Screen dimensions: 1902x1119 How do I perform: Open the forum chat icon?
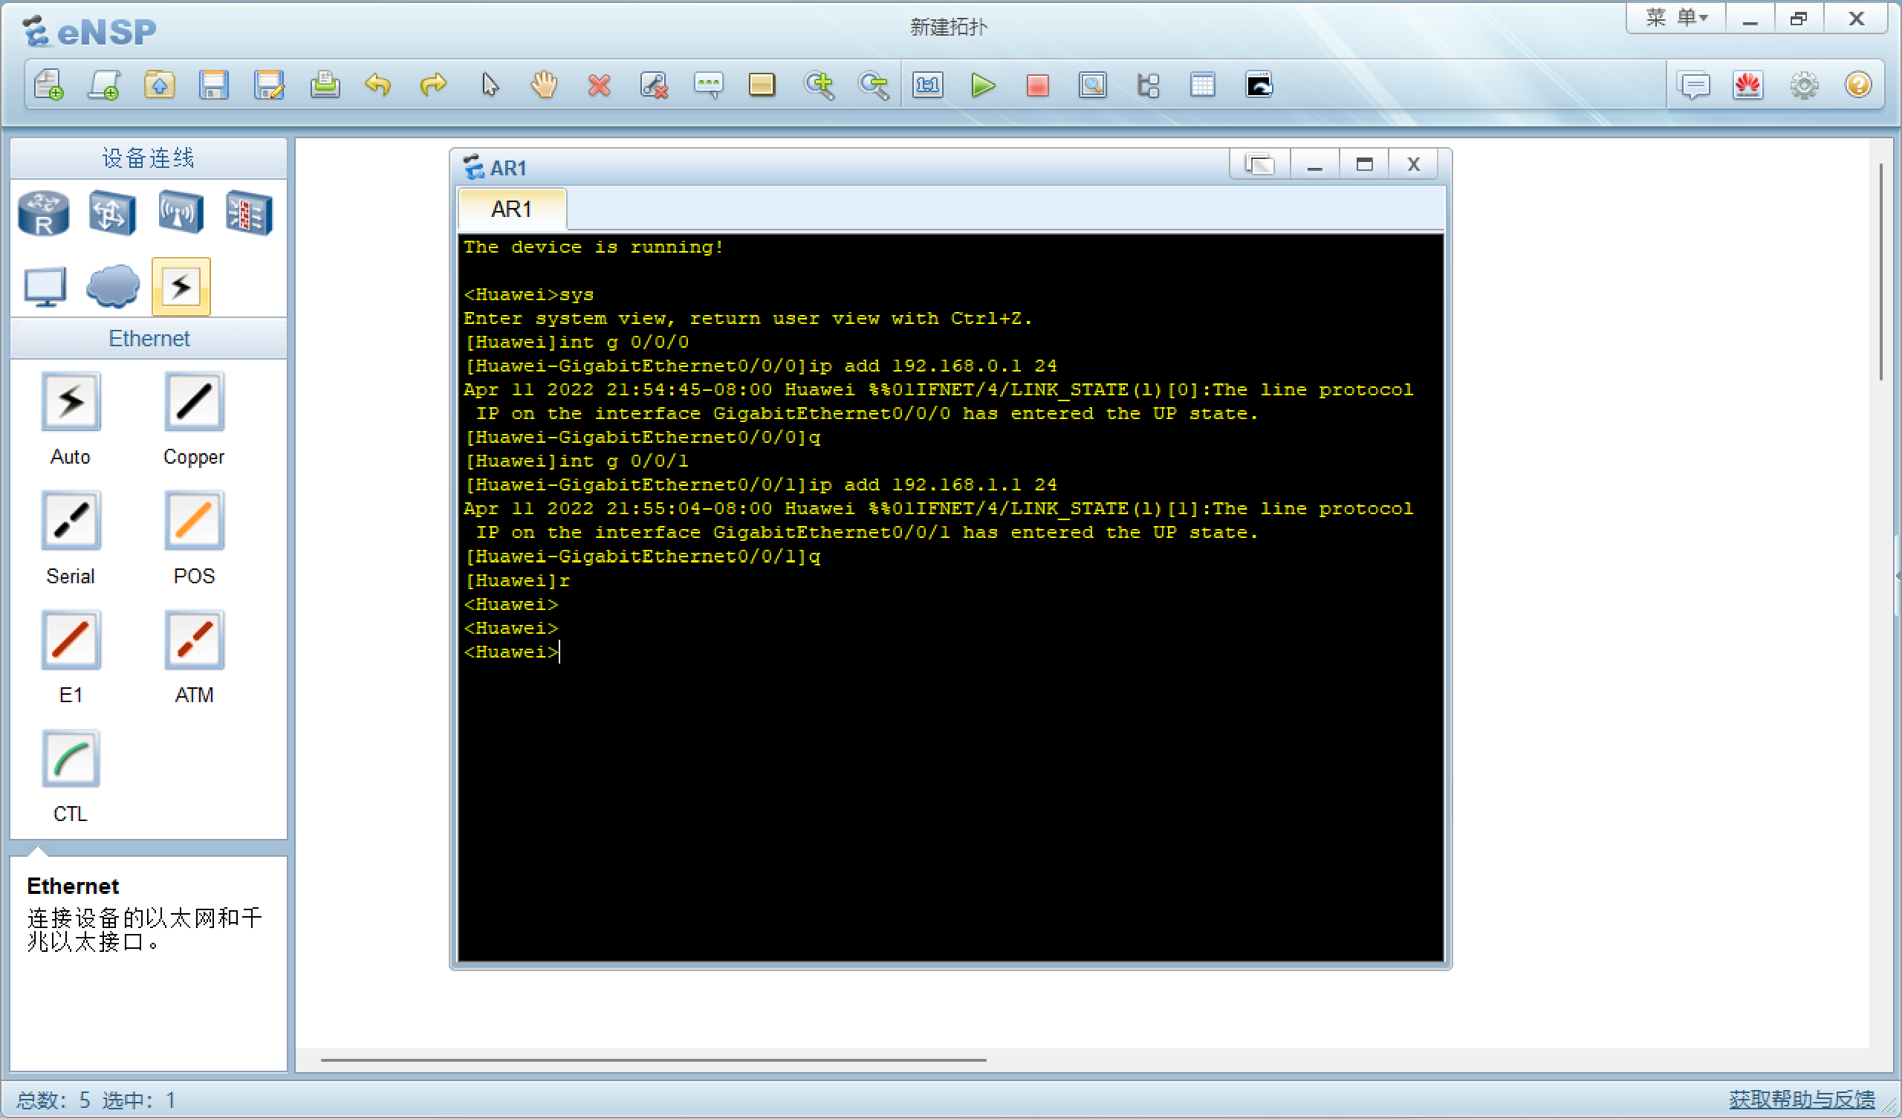click(x=1695, y=85)
